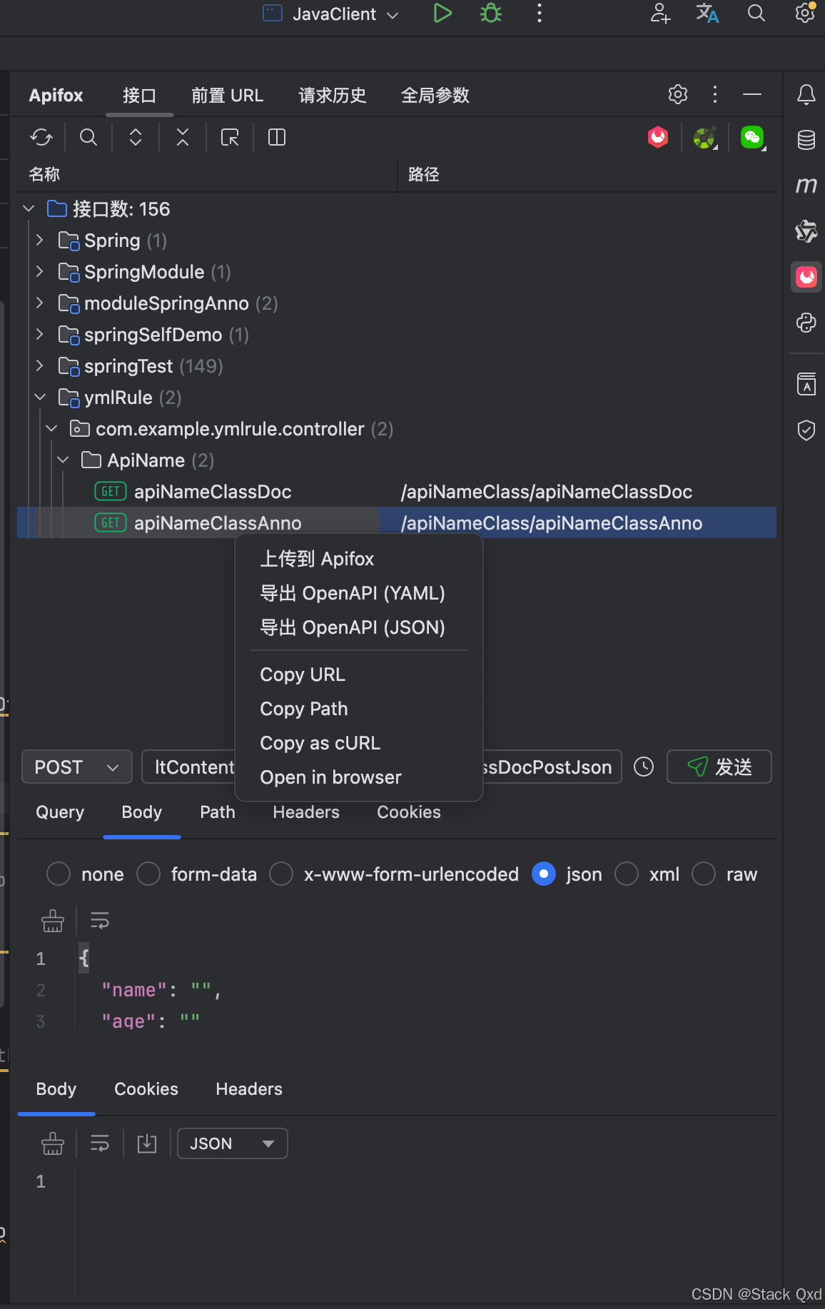Start debugging with the bug icon
The height and width of the screenshot is (1309, 825).
(491, 14)
